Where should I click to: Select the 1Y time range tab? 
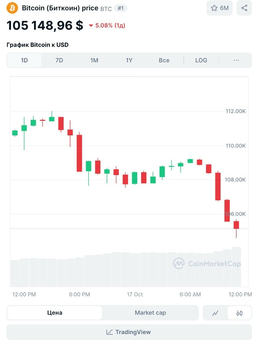click(x=129, y=60)
